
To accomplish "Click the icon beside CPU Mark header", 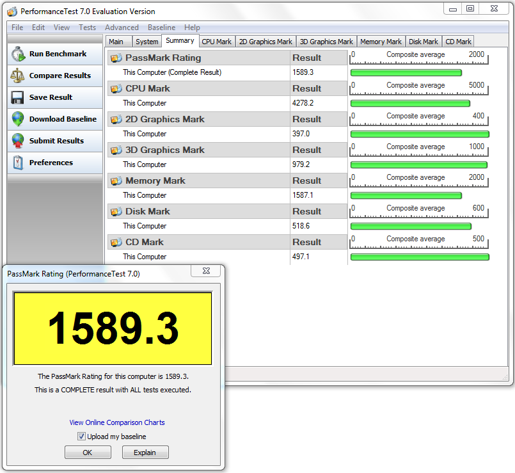I will pyautogui.click(x=116, y=89).
